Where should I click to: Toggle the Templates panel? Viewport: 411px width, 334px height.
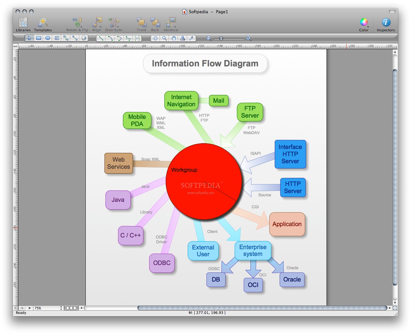tap(43, 25)
